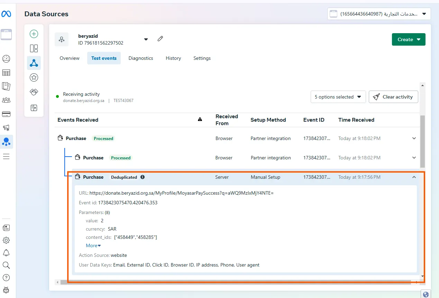Go to the Diagnostics tab
This screenshot has width=439, height=298.
point(141,58)
